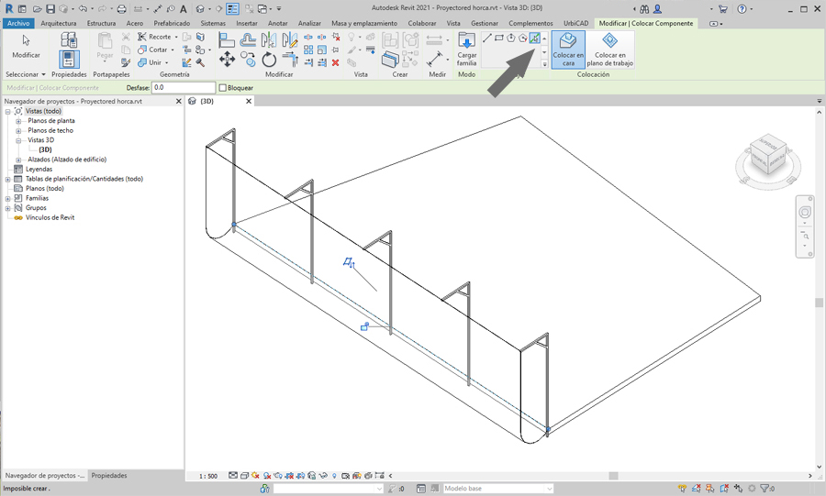
Task: Expand the Planos de planta node
Action: (18, 121)
